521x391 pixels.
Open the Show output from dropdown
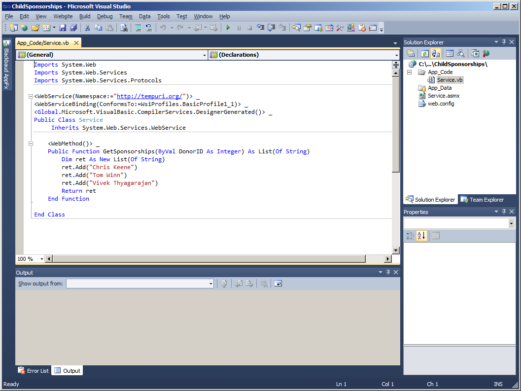(x=210, y=284)
